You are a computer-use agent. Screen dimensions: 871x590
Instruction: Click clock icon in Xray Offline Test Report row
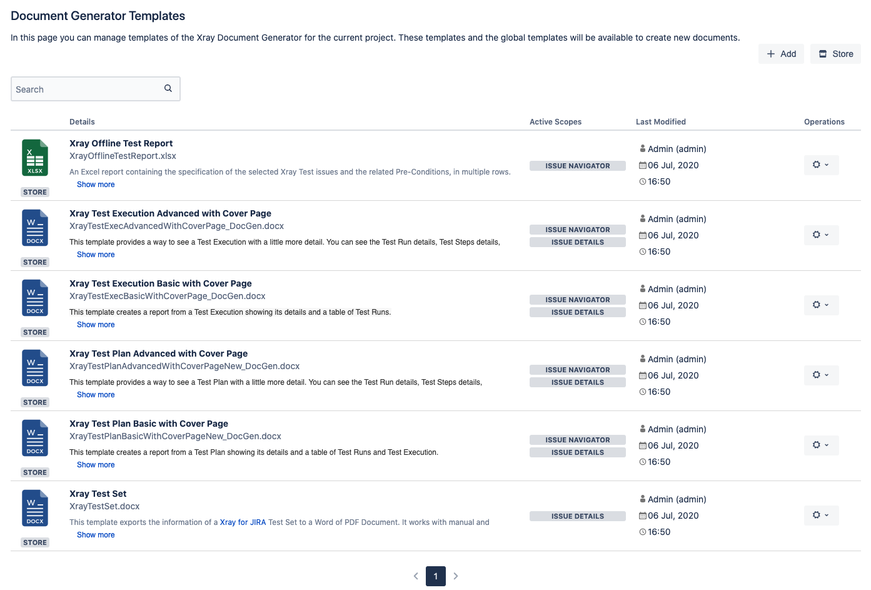point(643,181)
